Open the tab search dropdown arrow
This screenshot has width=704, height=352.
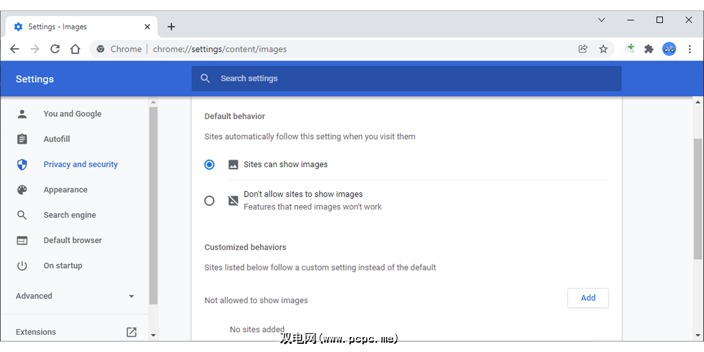(x=601, y=20)
